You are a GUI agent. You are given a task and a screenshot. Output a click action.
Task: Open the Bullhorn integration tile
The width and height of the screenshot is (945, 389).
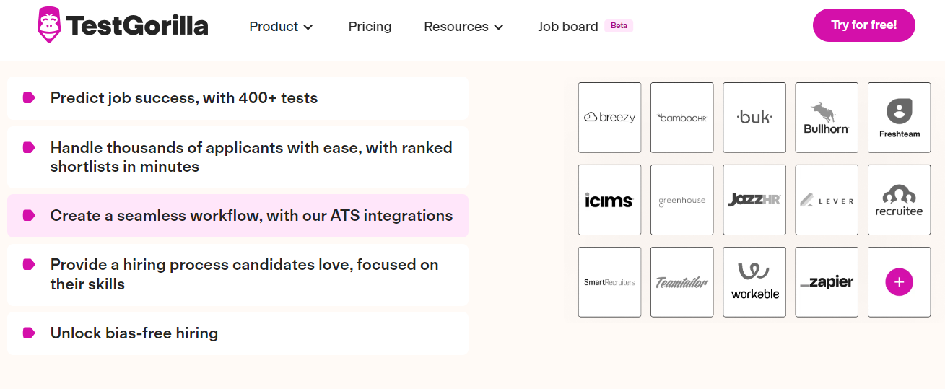coord(827,118)
